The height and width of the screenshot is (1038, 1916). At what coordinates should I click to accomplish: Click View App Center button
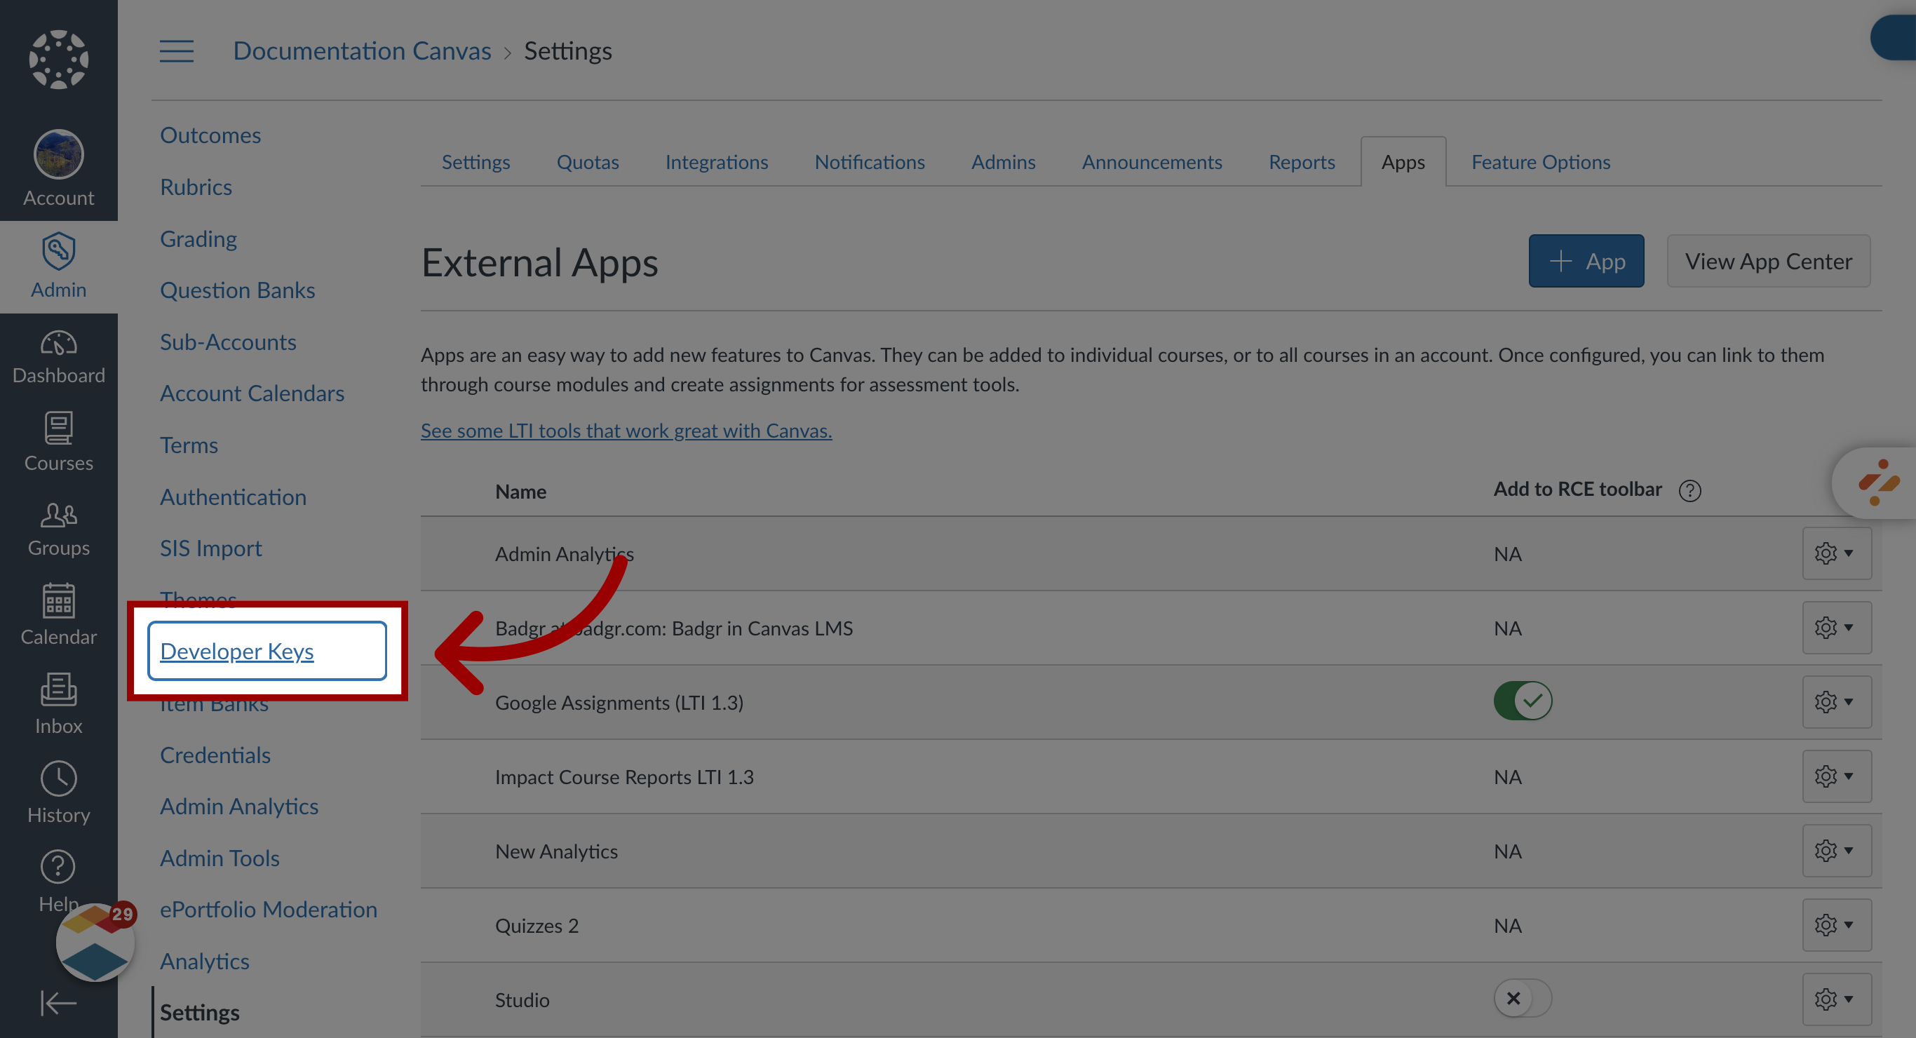pyautogui.click(x=1768, y=261)
